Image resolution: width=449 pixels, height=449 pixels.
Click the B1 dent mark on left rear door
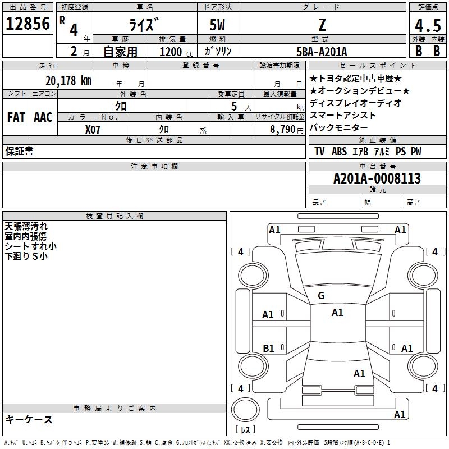(x=268, y=348)
